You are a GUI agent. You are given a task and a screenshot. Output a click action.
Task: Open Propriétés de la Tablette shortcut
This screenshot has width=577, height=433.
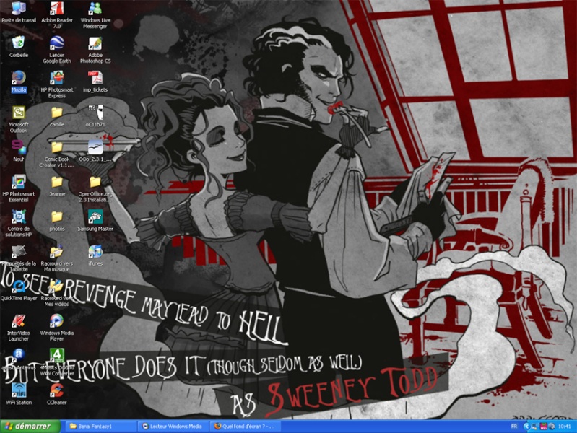point(18,258)
